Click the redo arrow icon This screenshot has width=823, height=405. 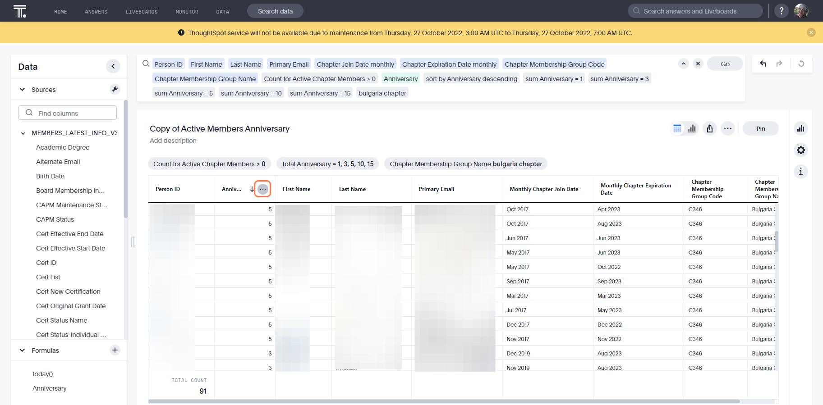[779, 64]
